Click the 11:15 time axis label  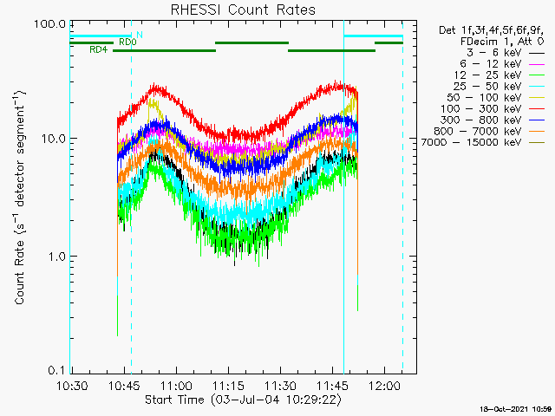coord(228,386)
